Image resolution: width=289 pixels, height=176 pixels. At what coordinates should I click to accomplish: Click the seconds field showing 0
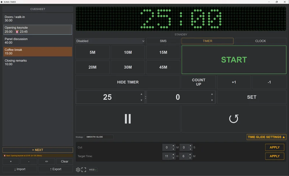point(178,97)
